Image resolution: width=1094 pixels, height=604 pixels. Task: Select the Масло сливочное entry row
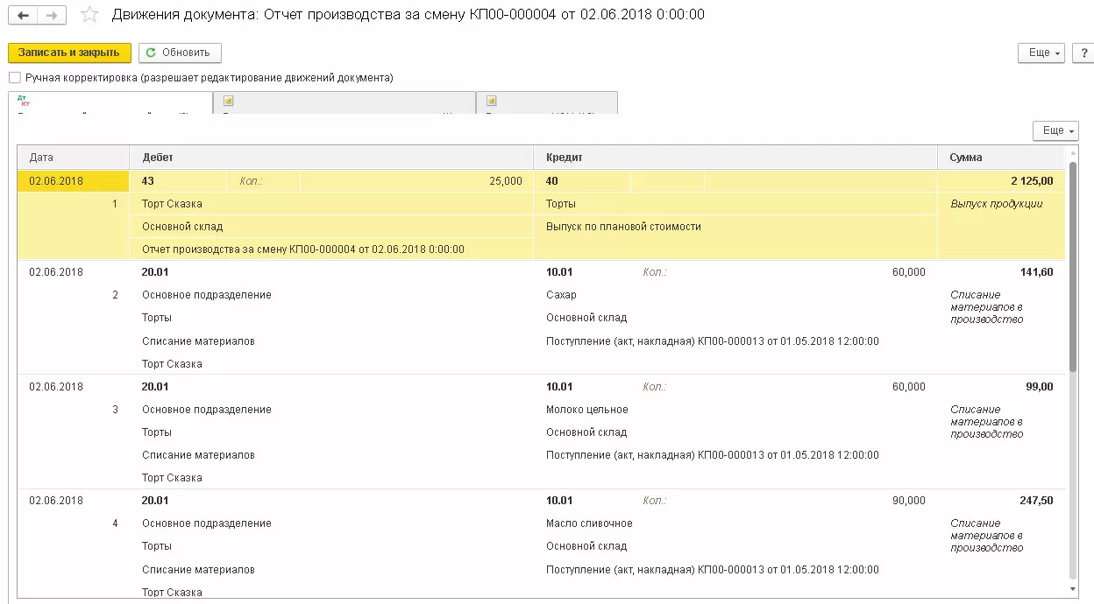588,523
